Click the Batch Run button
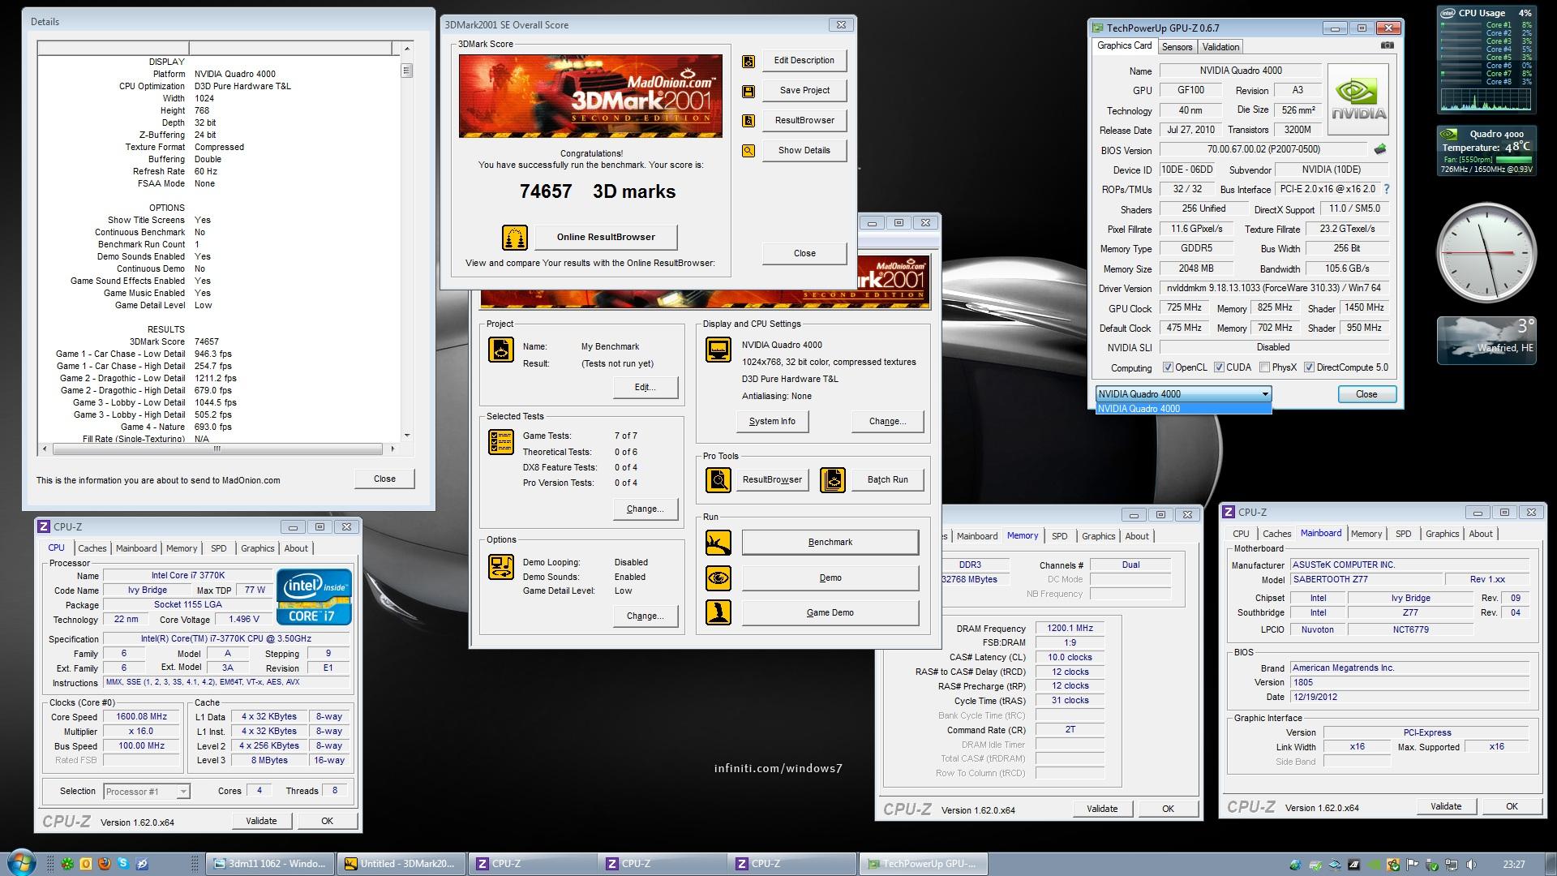 [887, 479]
